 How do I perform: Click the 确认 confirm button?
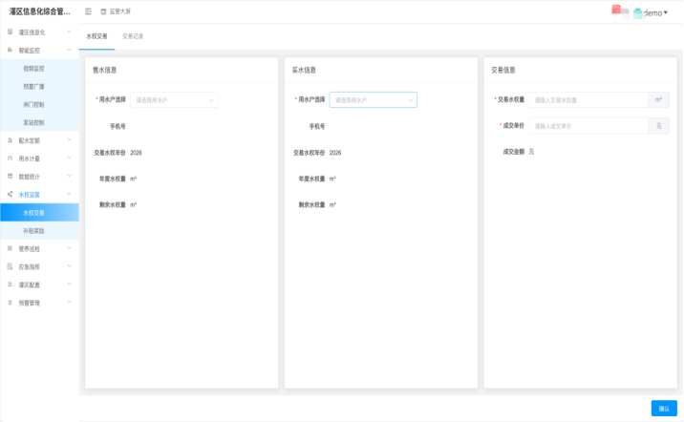664,408
